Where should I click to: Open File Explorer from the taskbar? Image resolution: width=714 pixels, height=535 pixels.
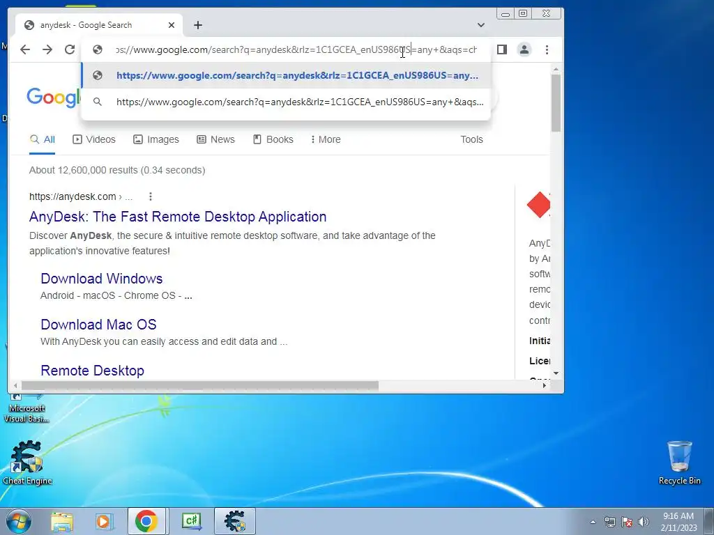coord(62,522)
